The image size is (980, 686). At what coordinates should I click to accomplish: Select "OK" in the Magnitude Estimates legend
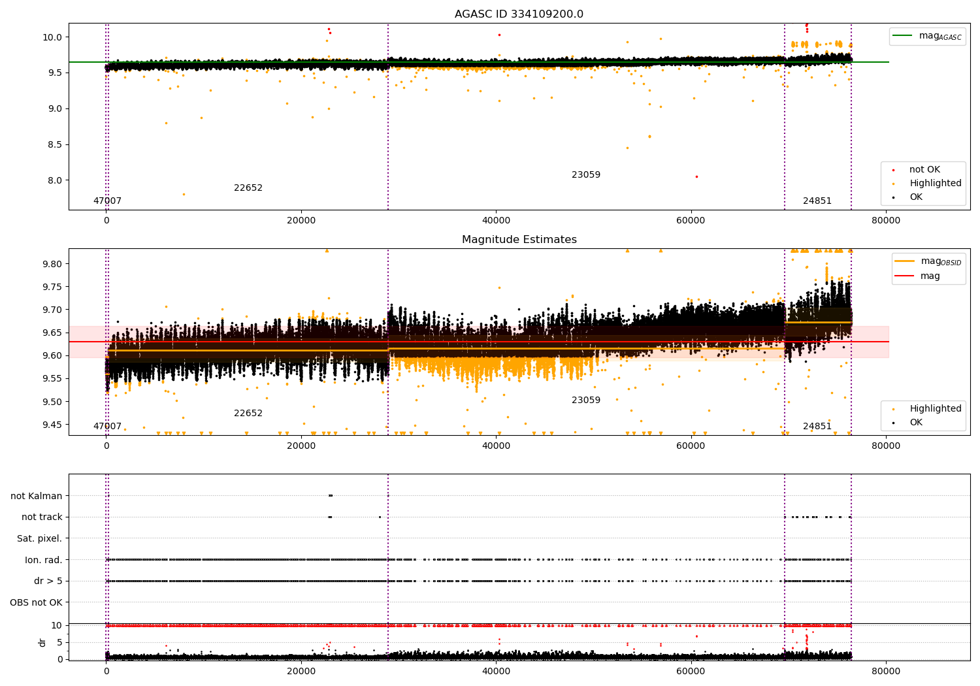point(916,423)
